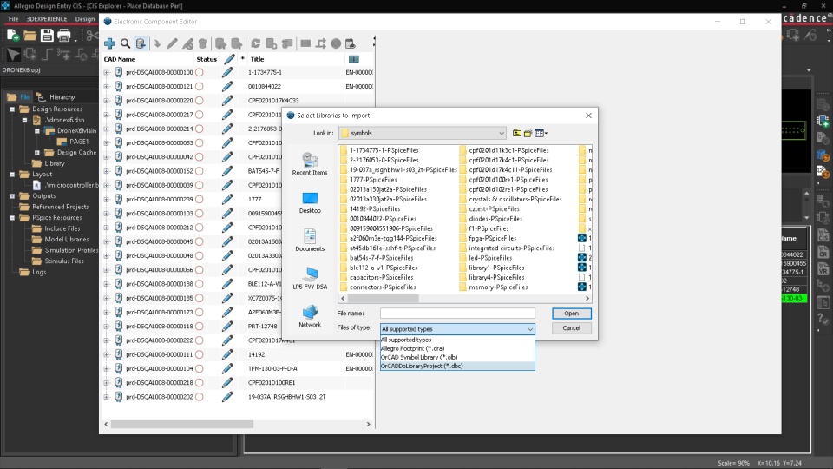Viewport: 833px width, 469px height.
Task: Click scroll right arrow in file list
Action: click(x=587, y=298)
